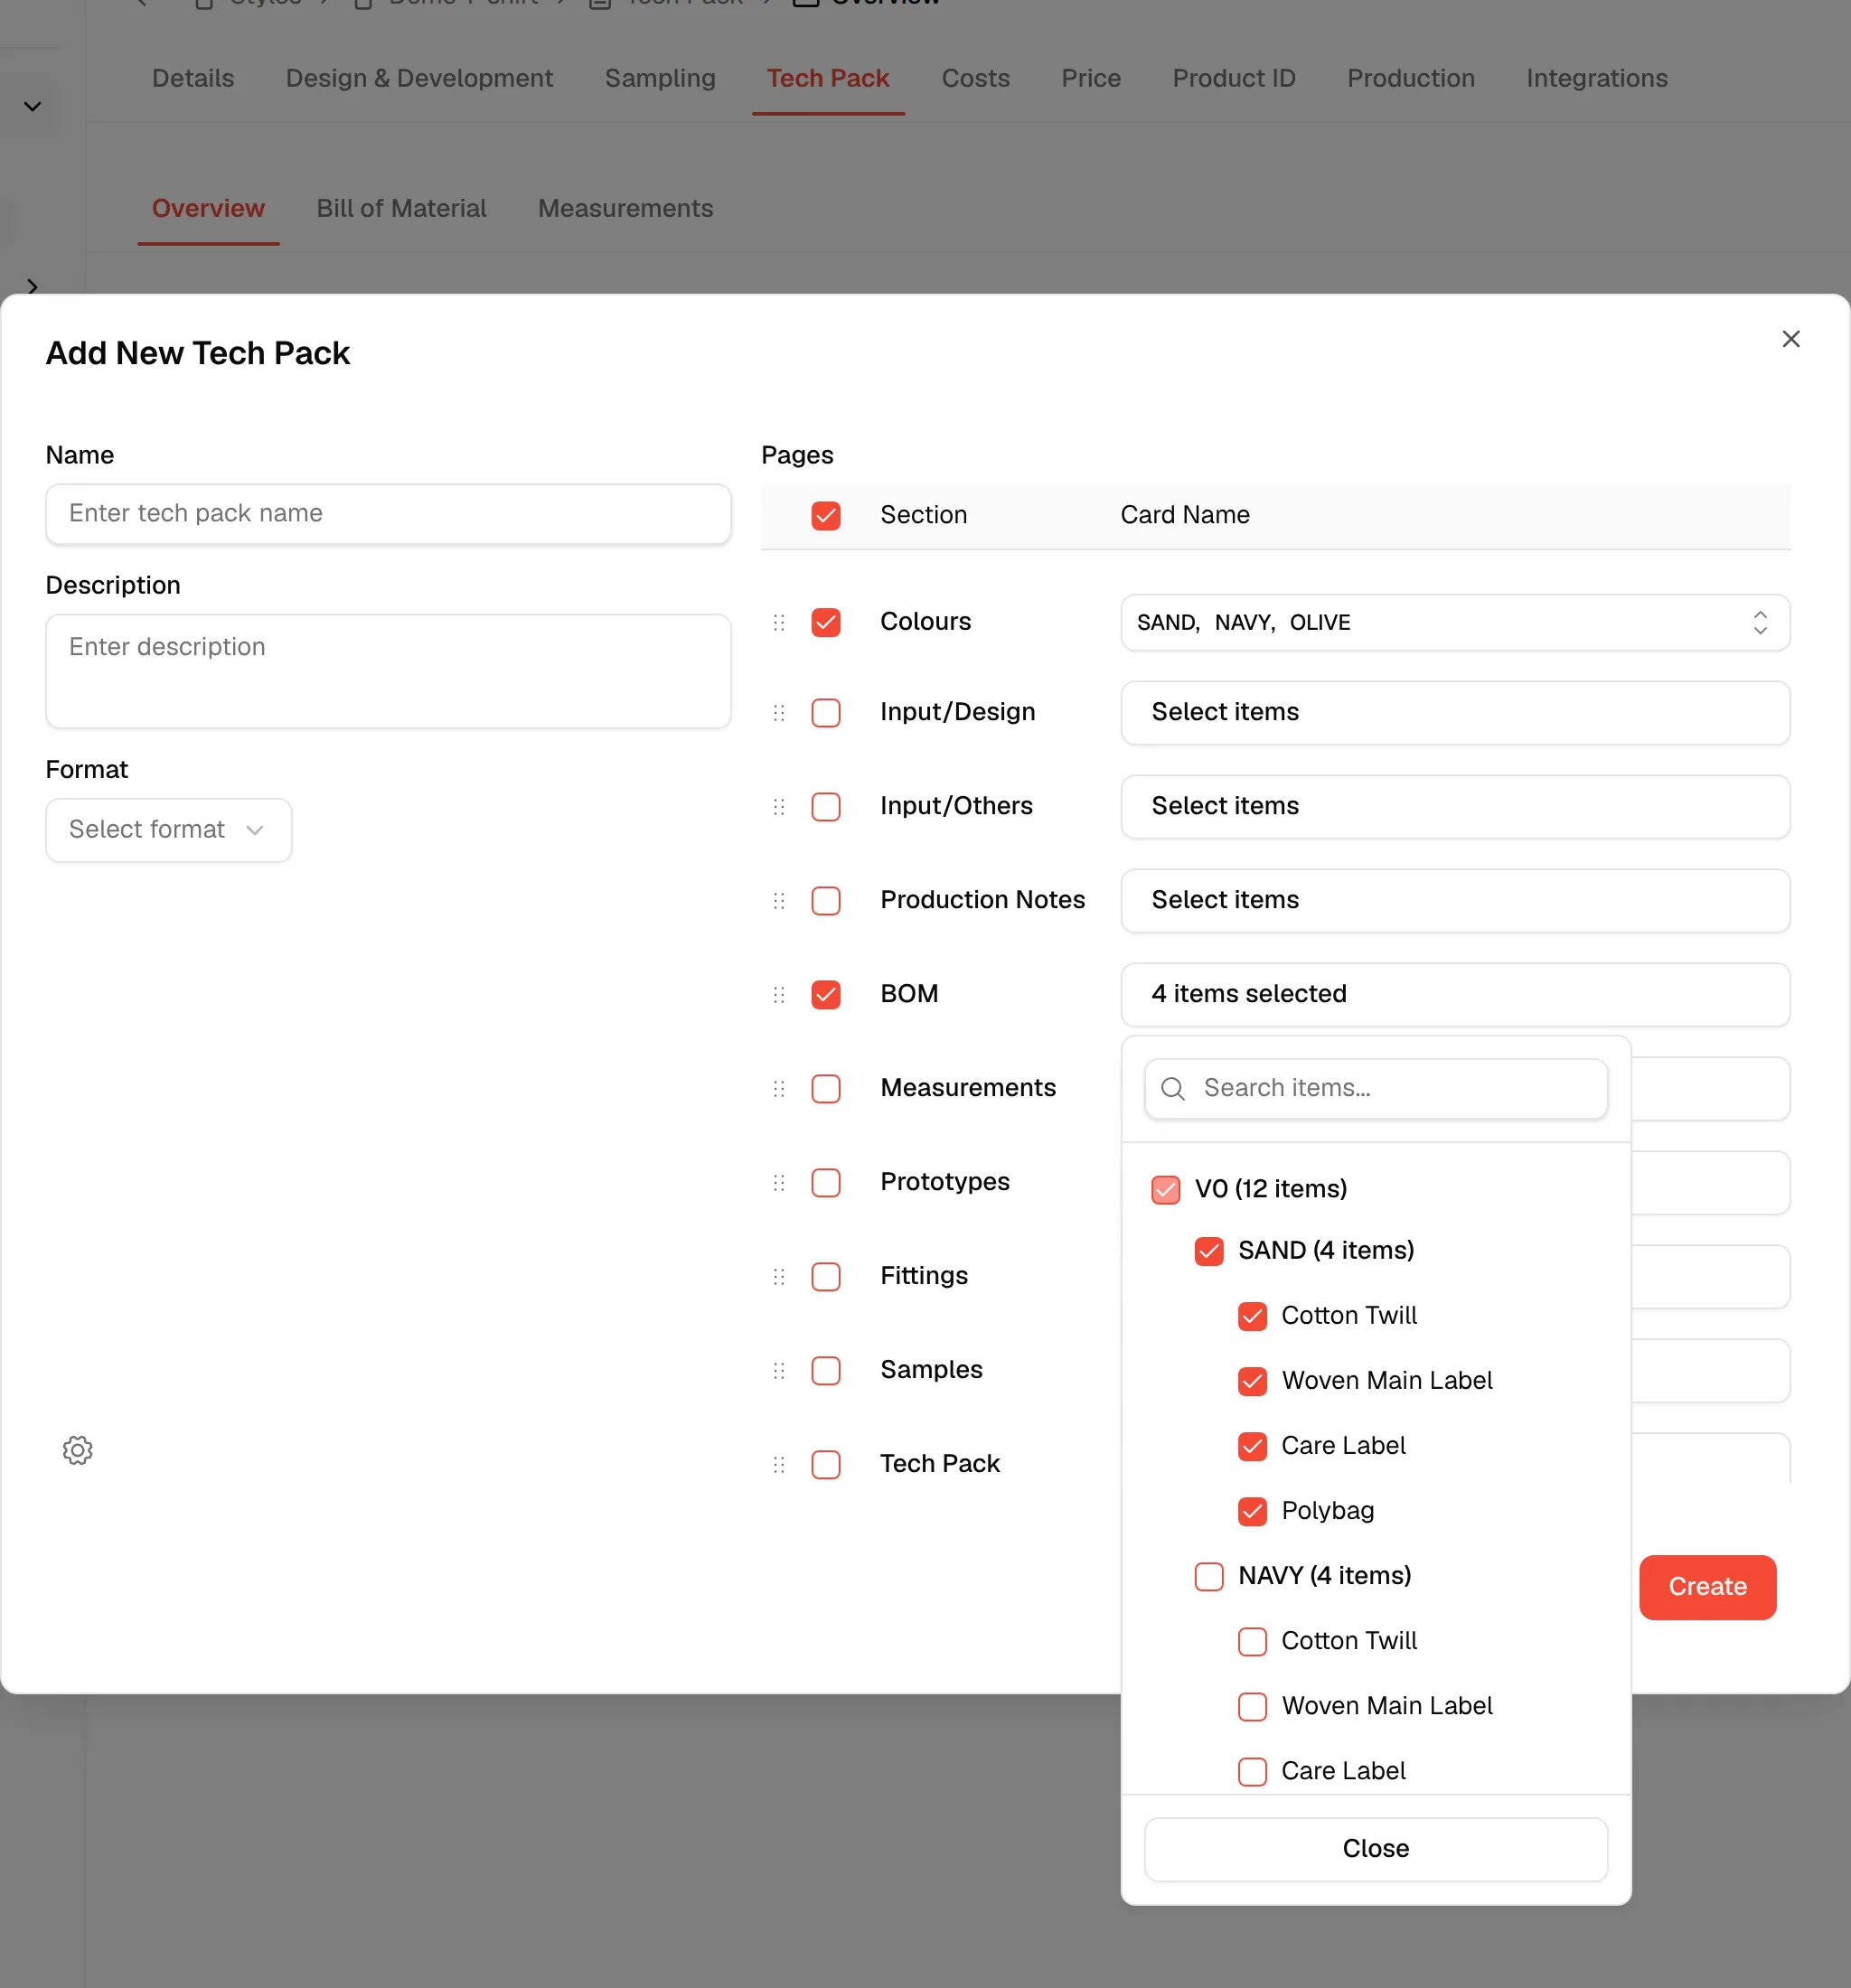The image size is (1851, 1988).
Task: Open Input/Others Select items dropdown
Action: pos(1455,807)
